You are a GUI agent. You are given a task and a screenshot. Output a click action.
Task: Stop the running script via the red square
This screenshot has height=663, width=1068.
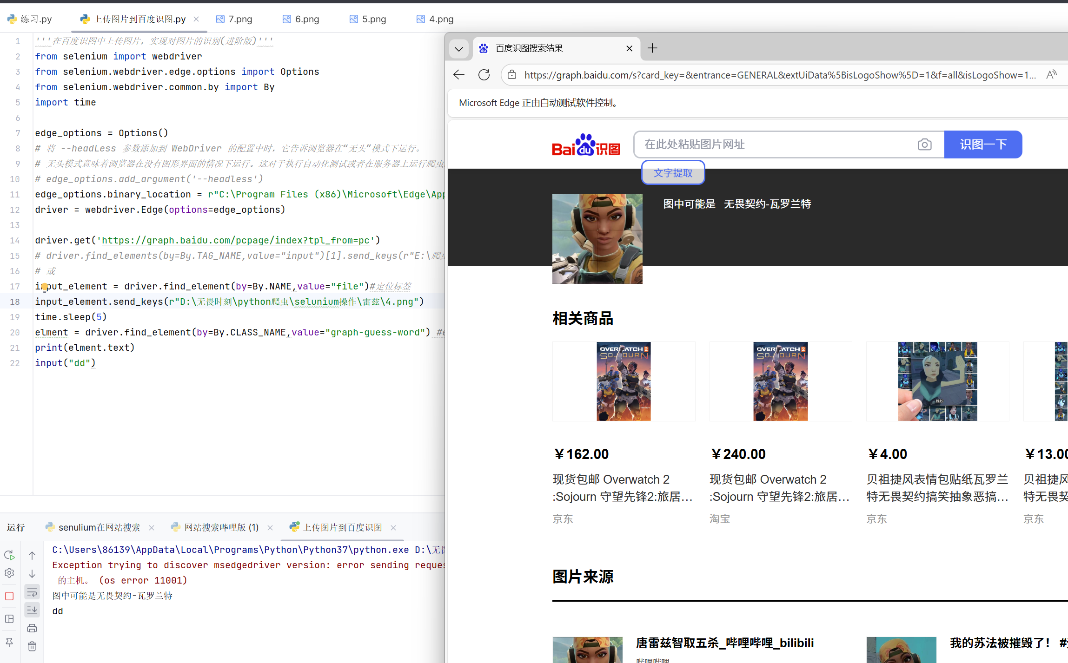point(9,596)
